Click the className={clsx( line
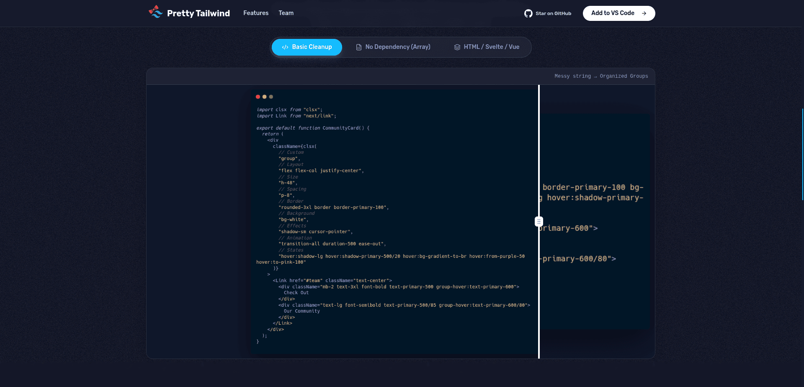The image size is (804, 387). [295, 146]
